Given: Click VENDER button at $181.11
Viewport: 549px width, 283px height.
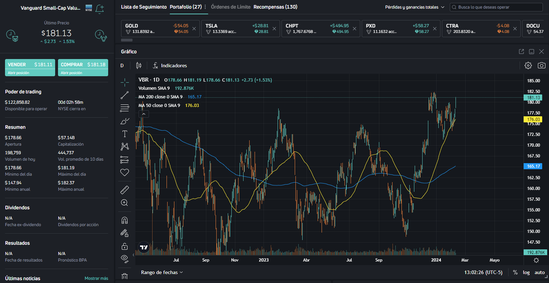Looking at the screenshot, I should (30, 67).
